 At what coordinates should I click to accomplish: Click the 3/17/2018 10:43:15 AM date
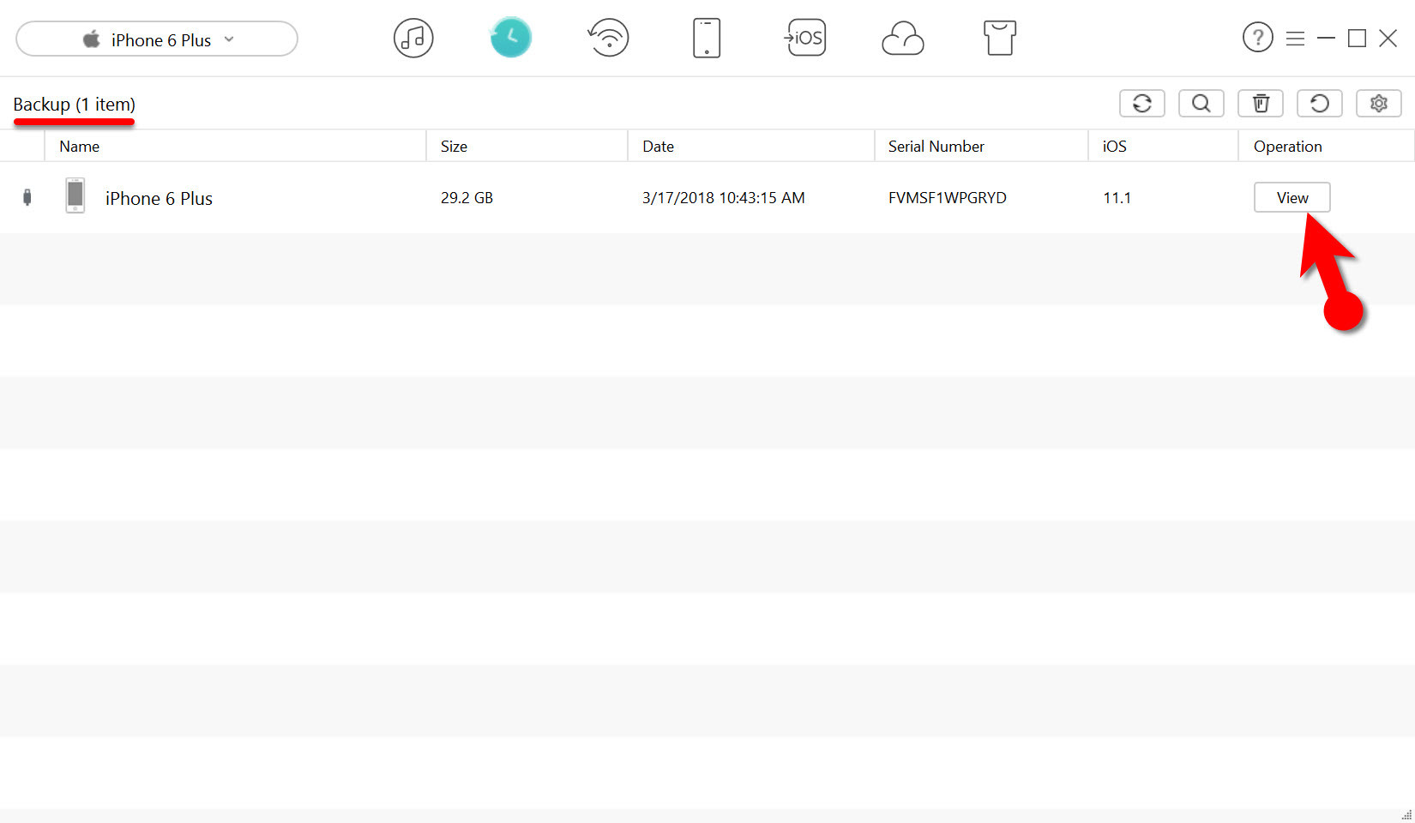(724, 198)
